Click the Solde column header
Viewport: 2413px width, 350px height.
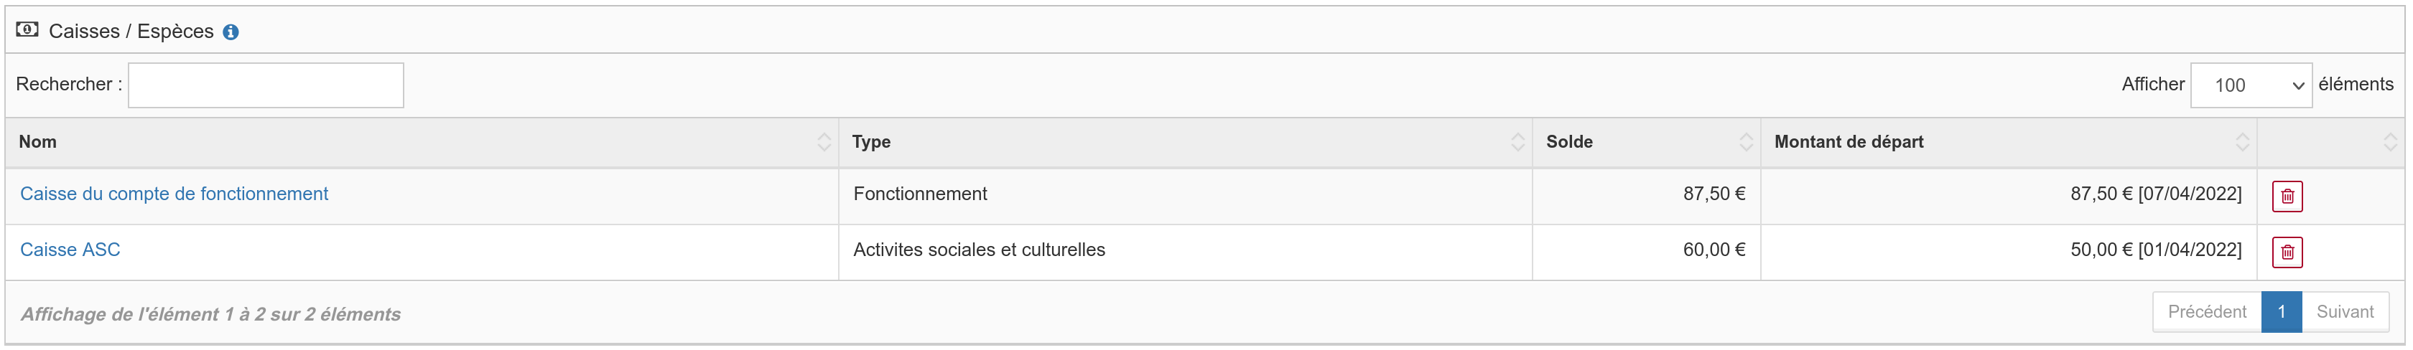1569,142
